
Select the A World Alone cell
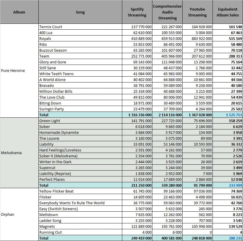(x=80, y=80)
